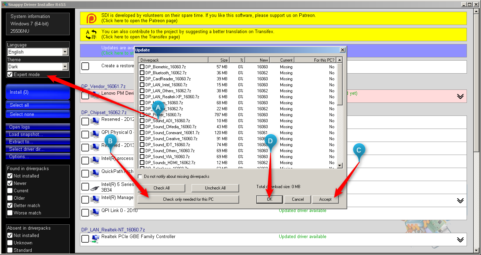Check the DP_Biometric_16060.7z driverpack
Image resolution: width=481 pixels, height=255 pixels.
[x=142, y=67]
